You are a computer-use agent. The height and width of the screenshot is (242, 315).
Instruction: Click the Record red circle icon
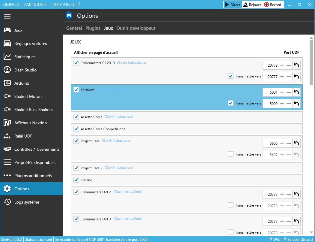[266, 5]
